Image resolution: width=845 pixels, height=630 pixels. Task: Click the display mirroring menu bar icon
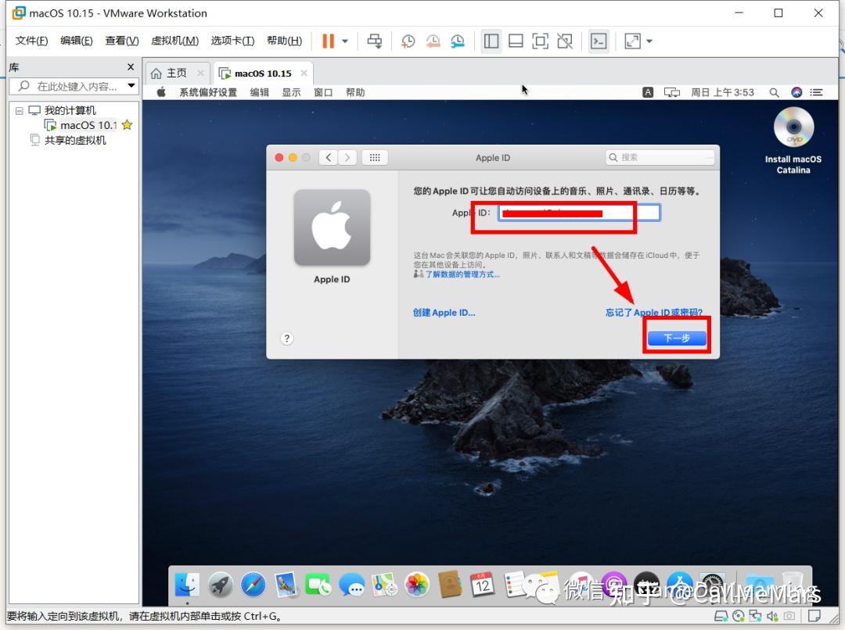click(671, 92)
